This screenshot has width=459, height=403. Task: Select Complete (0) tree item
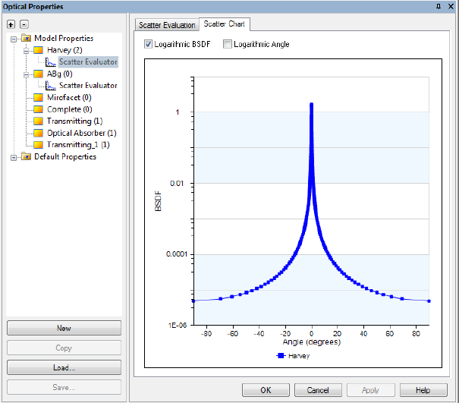(70, 109)
